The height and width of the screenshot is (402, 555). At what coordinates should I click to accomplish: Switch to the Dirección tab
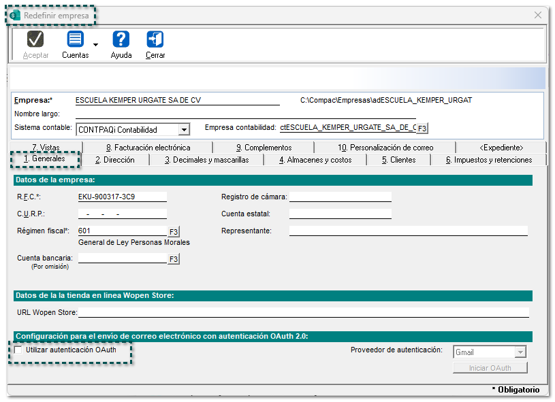pos(114,160)
